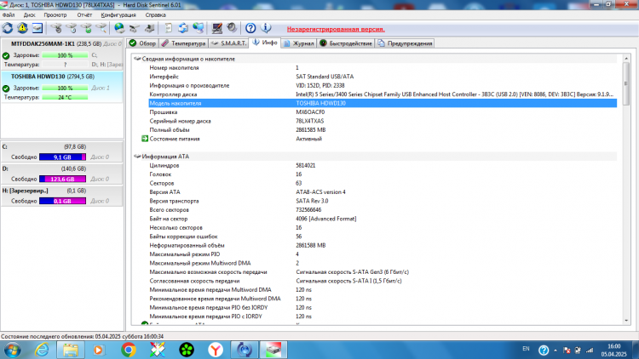Select Серийный номер диска row

point(383,122)
